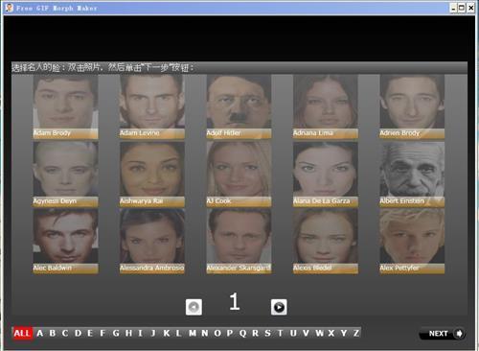Select the Agyness Deyn photo
The width and height of the screenshot is (479, 351).
(x=65, y=175)
